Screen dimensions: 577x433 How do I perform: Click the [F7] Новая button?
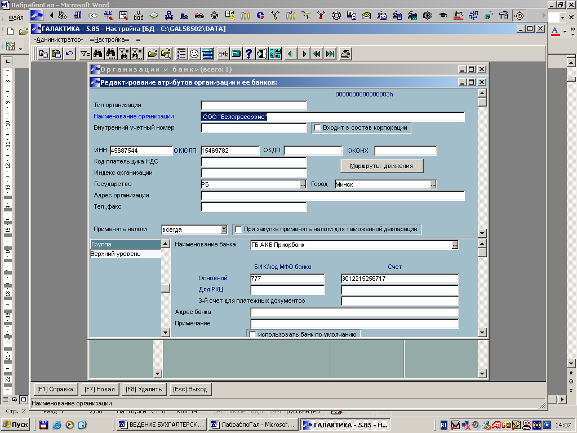tap(100, 389)
